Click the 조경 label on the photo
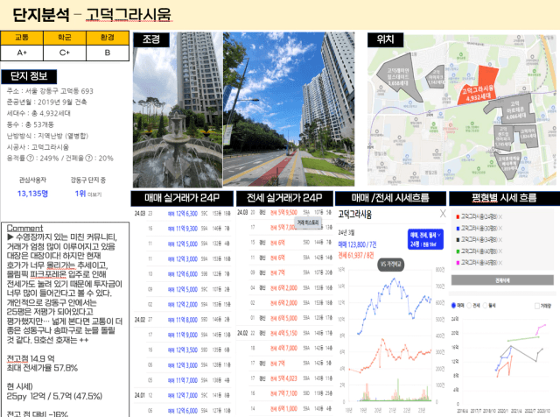Image resolution: width=560 pixels, height=417 pixels. point(151,39)
